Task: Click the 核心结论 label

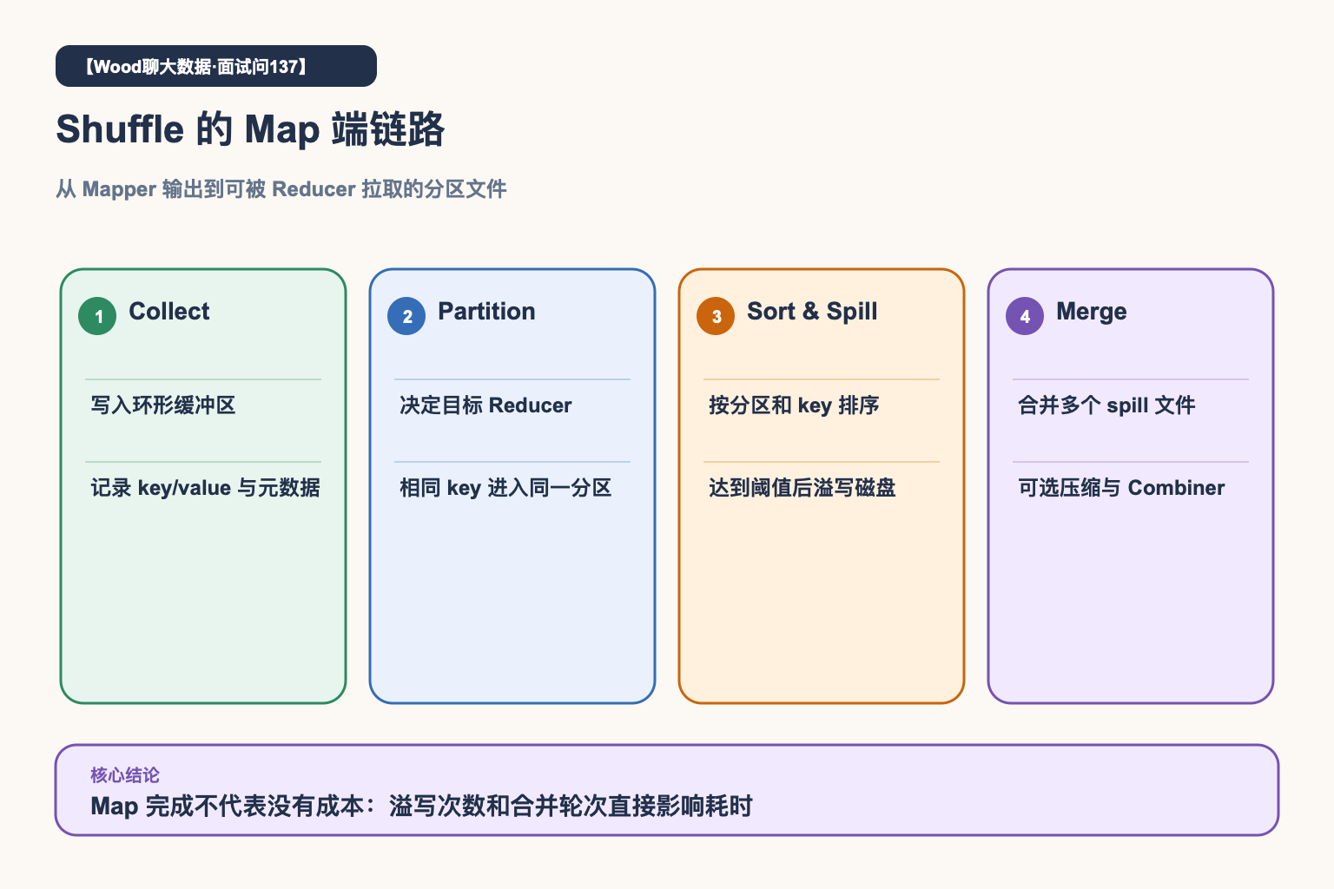Action: pos(125,775)
